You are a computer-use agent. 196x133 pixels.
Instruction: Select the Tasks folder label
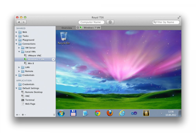pyautogui.click(x=26, y=36)
